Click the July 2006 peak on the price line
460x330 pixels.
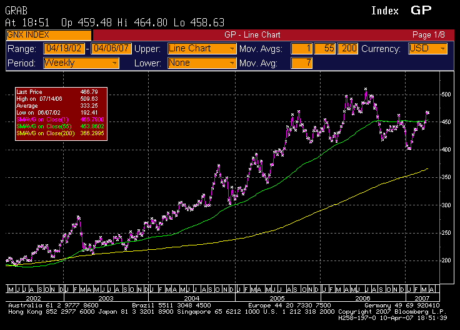click(x=366, y=89)
